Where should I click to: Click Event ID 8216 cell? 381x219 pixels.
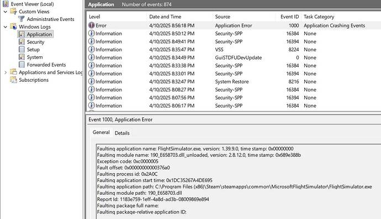pos(294,82)
